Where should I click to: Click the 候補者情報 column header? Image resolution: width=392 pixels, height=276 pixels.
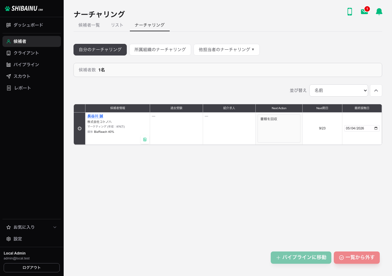118,108
